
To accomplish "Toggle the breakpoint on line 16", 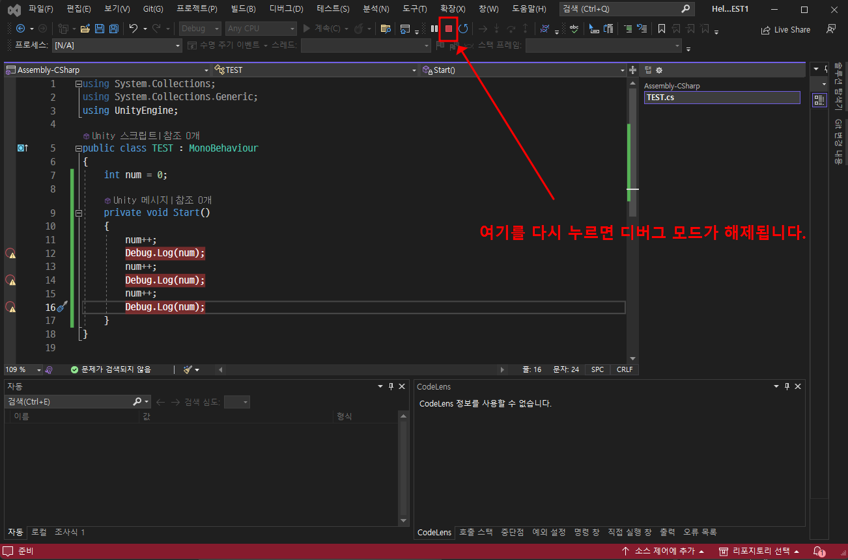I will click(x=10, y=307).
